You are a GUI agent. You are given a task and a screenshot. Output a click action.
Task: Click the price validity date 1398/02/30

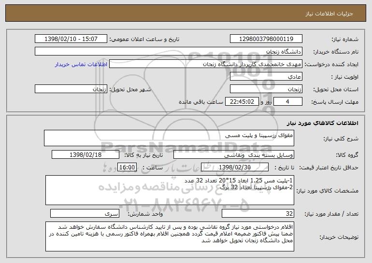[235, 167]
